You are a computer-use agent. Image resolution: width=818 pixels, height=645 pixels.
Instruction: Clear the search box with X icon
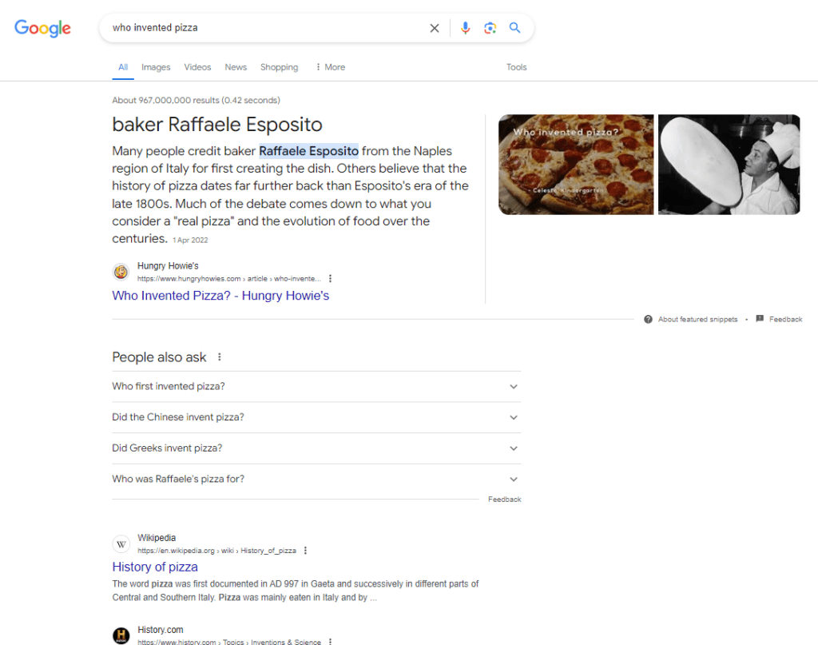pos(435,28)
